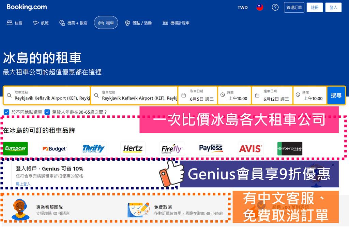Click the Booking.com logo
This screenshot has height=233, width=349.
[27, 7]
